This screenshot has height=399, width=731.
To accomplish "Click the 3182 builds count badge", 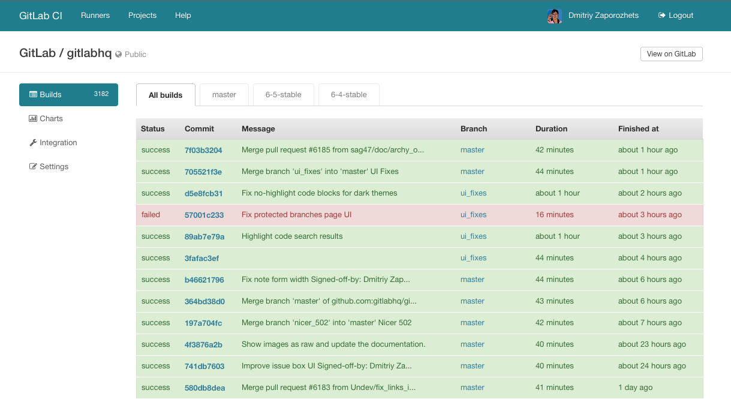I will (x=101, y=94).
